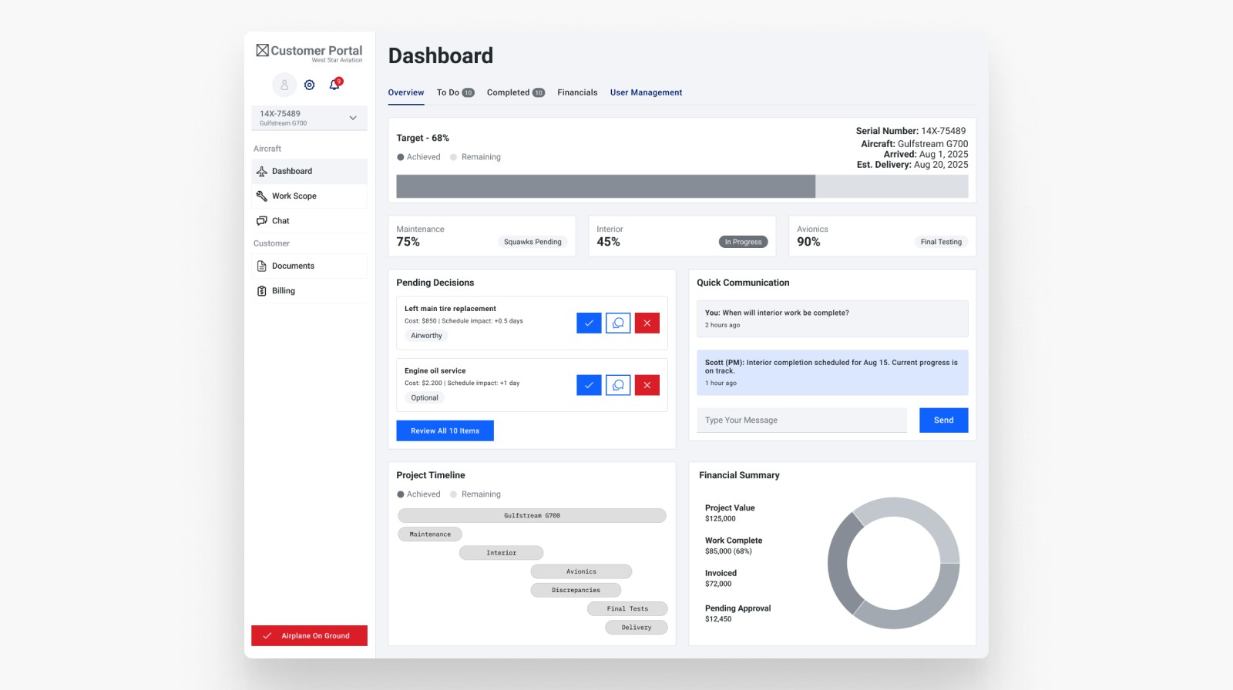Open settings gear icon in sidebar
The image size is (1233, 690).
pos(310,85)
